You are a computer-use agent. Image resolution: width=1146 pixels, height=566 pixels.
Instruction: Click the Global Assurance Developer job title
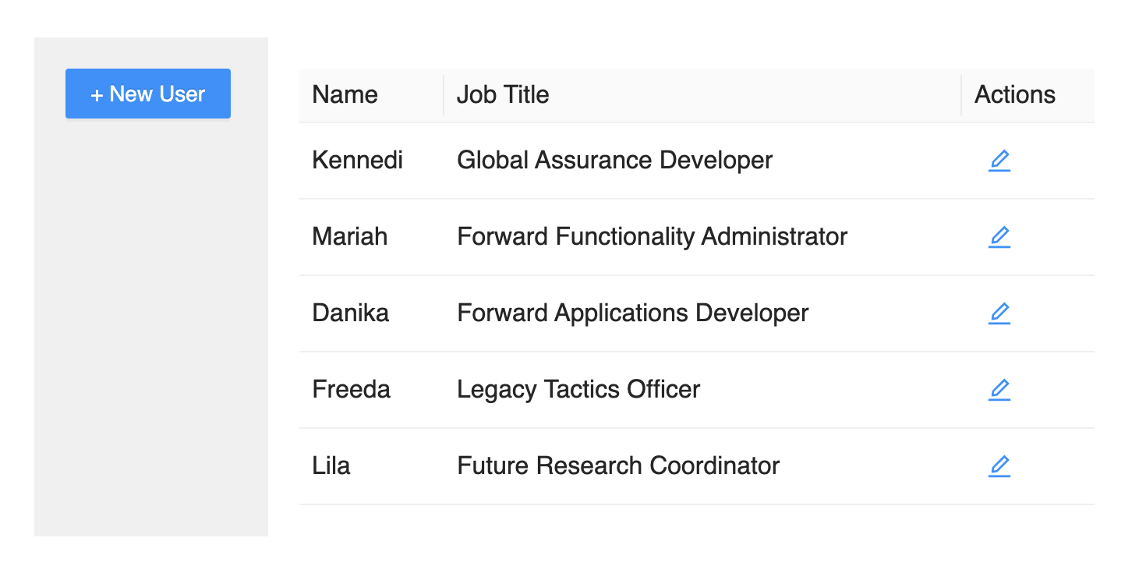click(614, 161)
